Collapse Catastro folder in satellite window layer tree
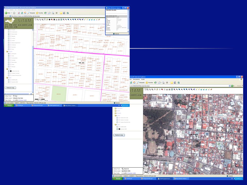Viewport: 247px width, 185px height. [x=115, y=115]
